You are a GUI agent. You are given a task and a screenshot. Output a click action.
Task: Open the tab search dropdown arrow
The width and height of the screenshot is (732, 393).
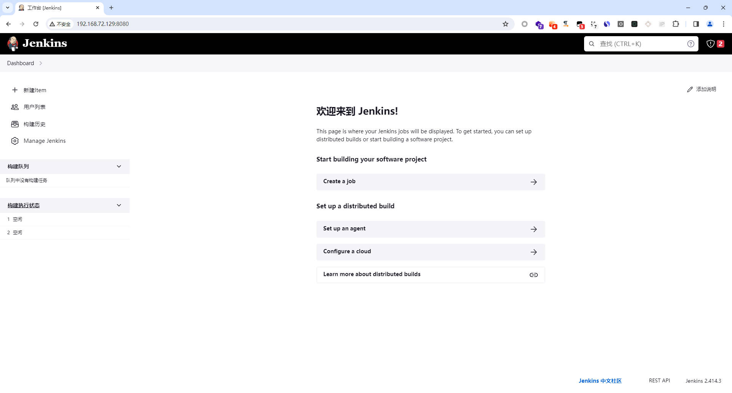tap(7, 8)
